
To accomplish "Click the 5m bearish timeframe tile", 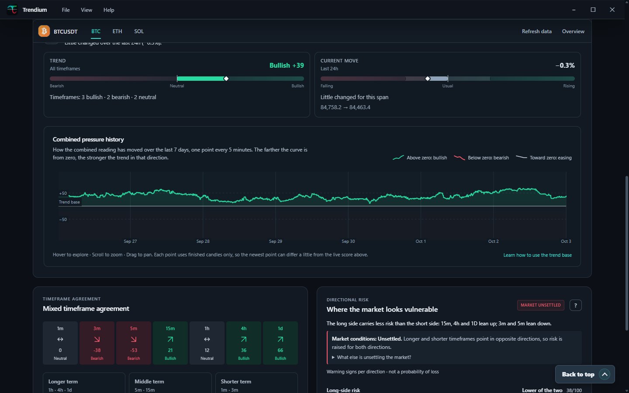I will point(134,343).
